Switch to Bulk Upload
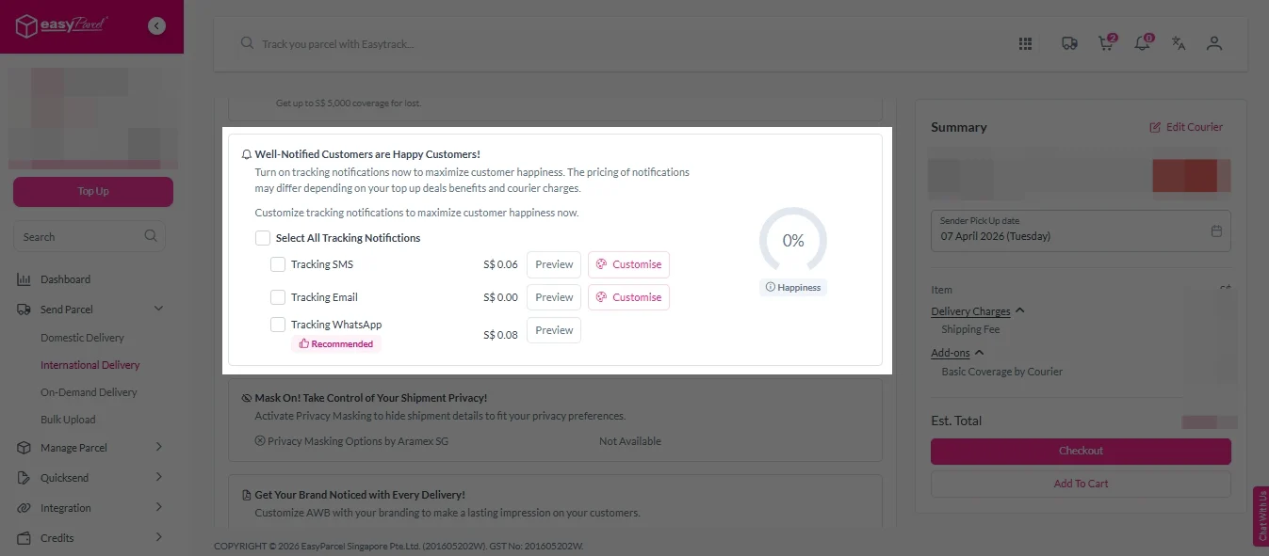This screenshot has height=556, width=1269. [x=68, y=419]
